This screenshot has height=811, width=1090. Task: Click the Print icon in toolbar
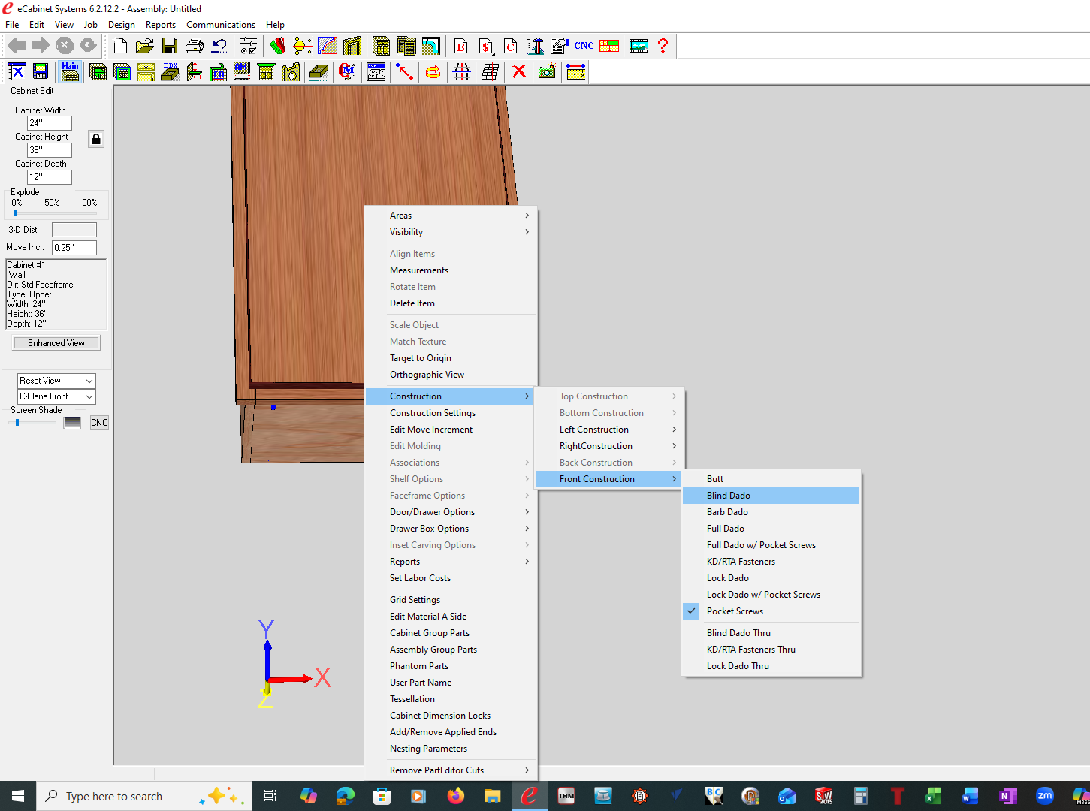click(x=195, y=46)
